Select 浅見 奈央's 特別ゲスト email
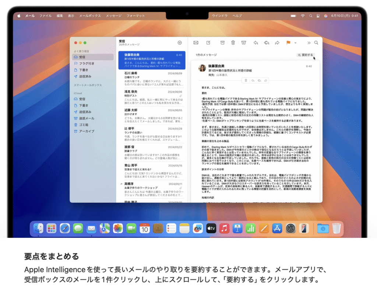This screenshot has width=377, height=291. tap(152, 97)
